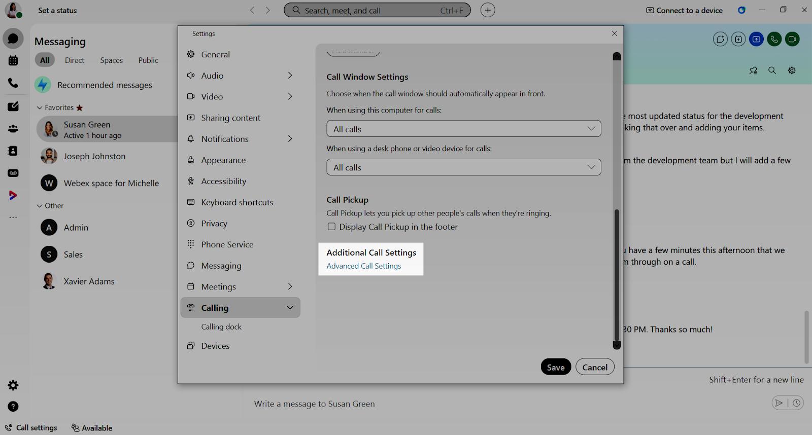
Task: Expand the Notifications settings submenu
Action: (290, 139)
